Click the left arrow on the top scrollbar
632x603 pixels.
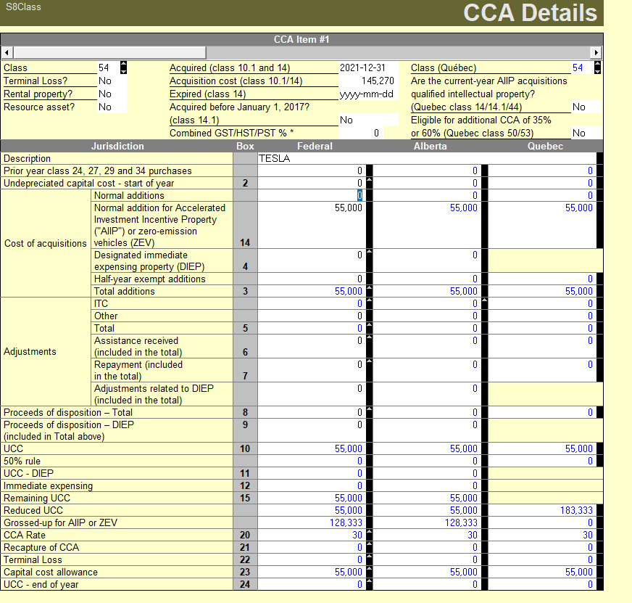(x=7, y=52)
